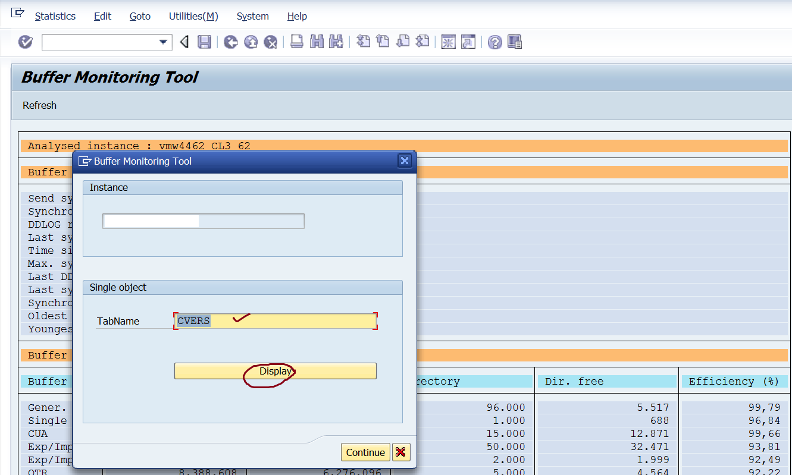The image size is (792, 475).
Task: Click the Exit icon in the standard toolbar
Action: click(251, 42)
